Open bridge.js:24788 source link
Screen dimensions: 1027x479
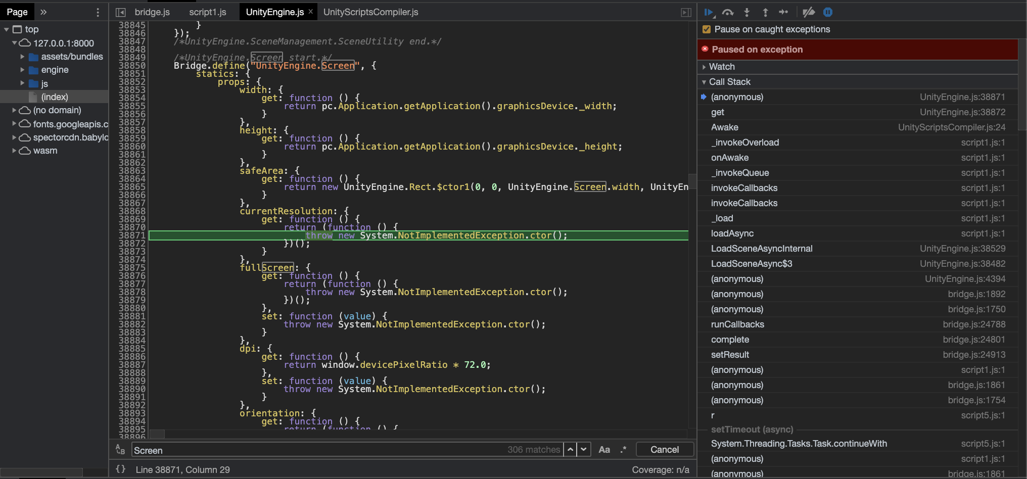click(974, 324)
